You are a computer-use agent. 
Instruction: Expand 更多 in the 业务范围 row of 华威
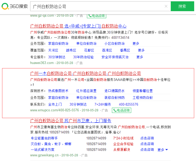coord(136,43)
